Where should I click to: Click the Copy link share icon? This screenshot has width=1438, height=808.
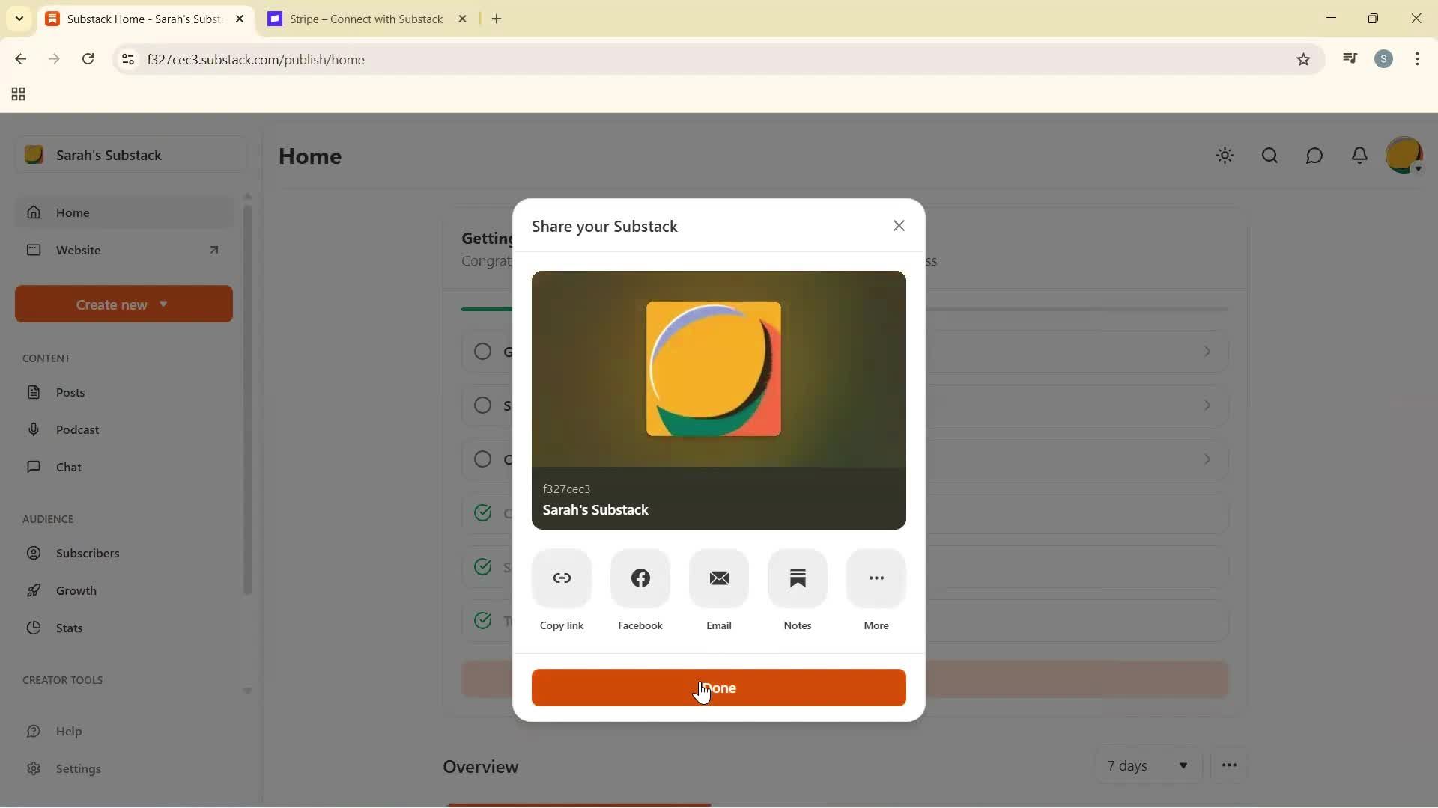(x=562, y=578)
